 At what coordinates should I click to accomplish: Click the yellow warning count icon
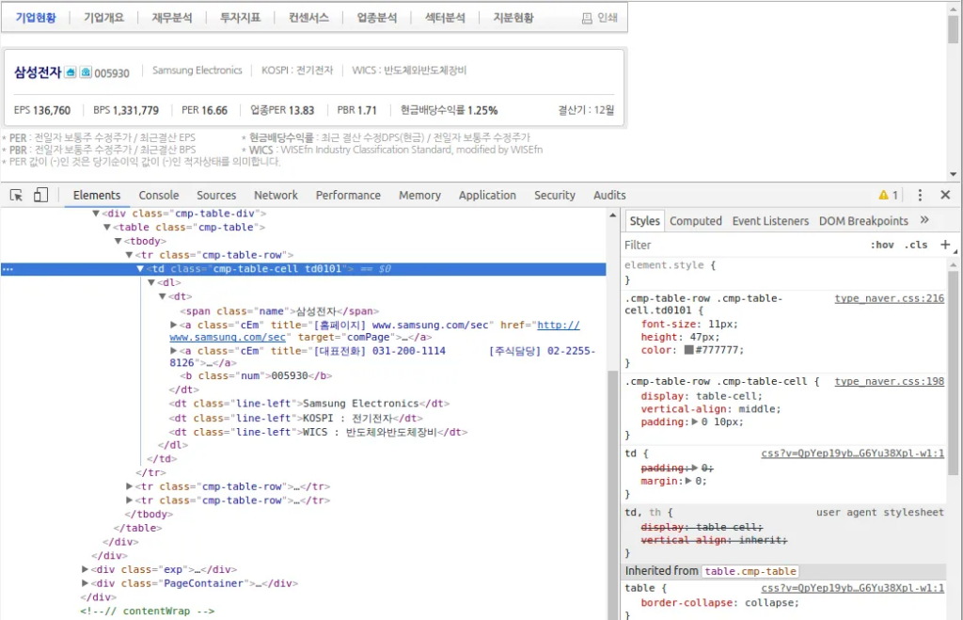click(883, 195)
